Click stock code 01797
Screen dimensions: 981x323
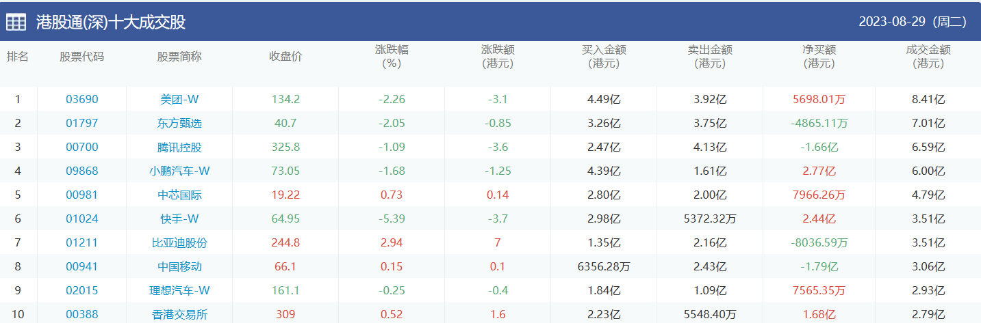tap(82, 123)
